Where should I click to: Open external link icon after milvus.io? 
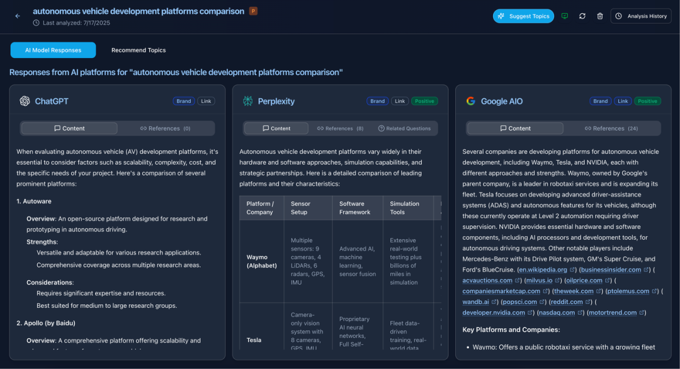click(x=557, y=281)
